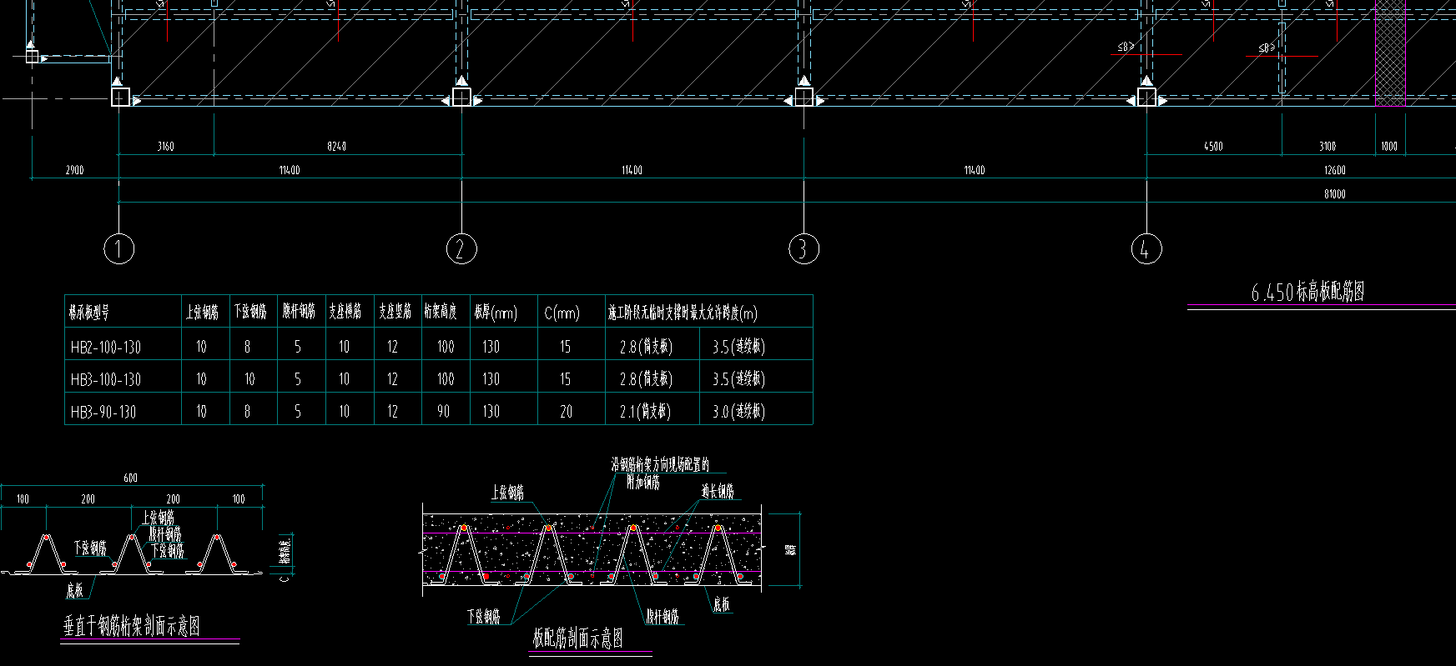Viewport: 1456px width, 666px height.
Task: Pick grid axis bubble number 3
Action: 804,248
